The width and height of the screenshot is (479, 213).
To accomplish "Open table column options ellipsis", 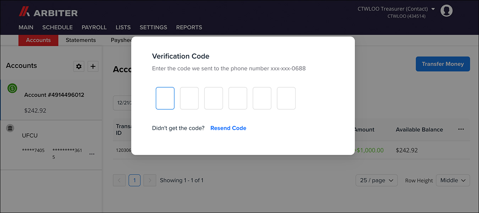I will pyautogui.click(x=461, y=129).
